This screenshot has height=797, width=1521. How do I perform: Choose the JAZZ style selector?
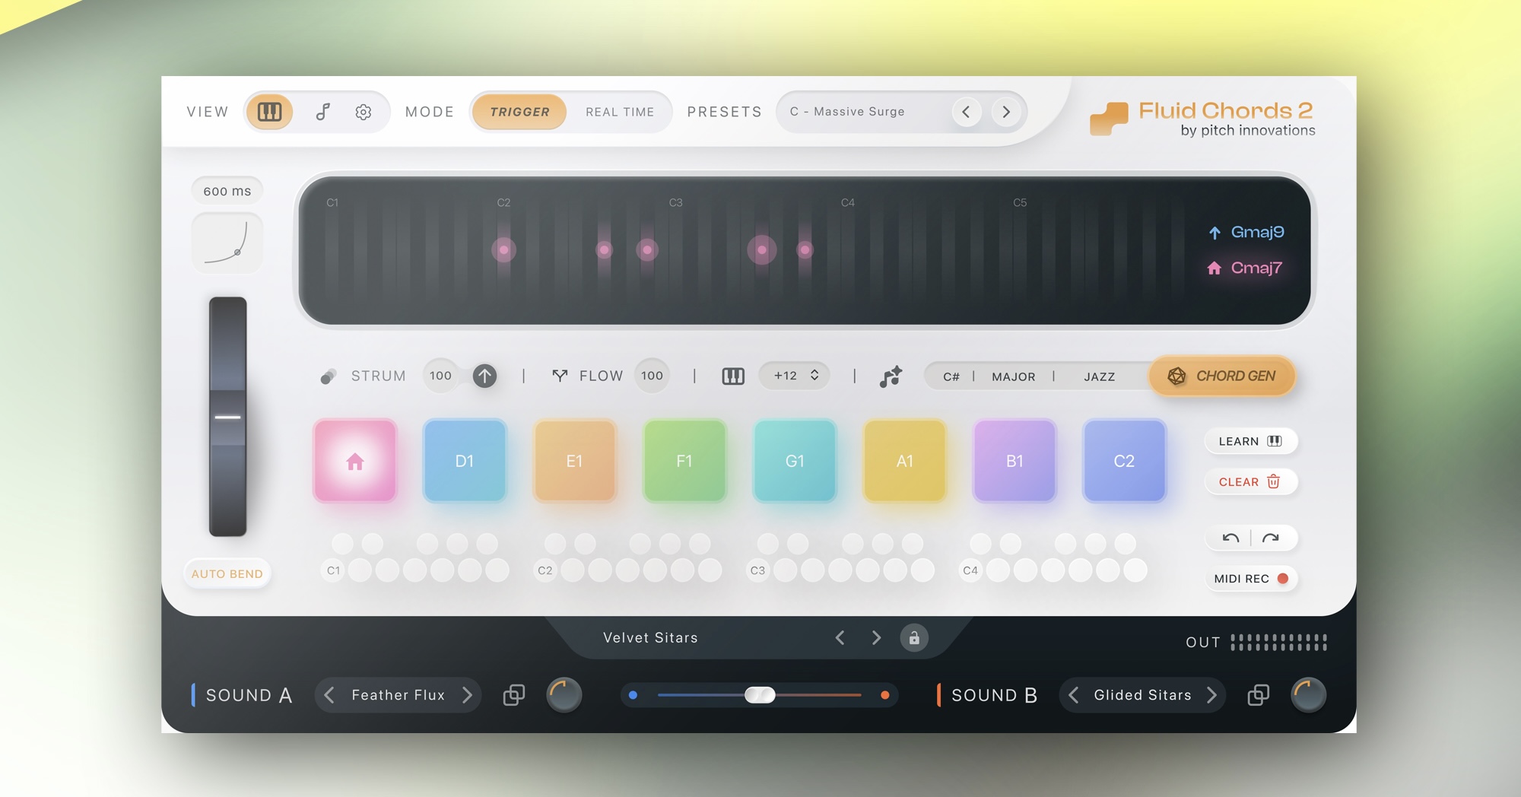[x=1099, y=376]
